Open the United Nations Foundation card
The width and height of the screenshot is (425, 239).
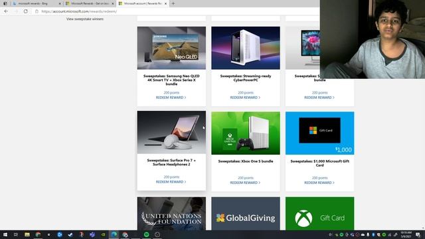171,214
